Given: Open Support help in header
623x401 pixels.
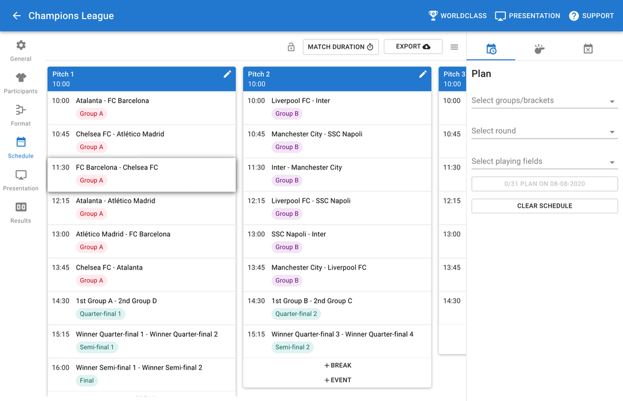Looking at the screenshot, I should click(x=591, y=16).
